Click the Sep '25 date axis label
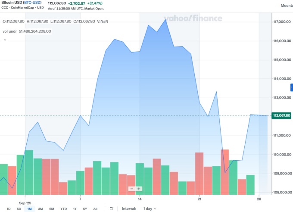This screenshot has width=293, height=212. [x=25, y=203]
